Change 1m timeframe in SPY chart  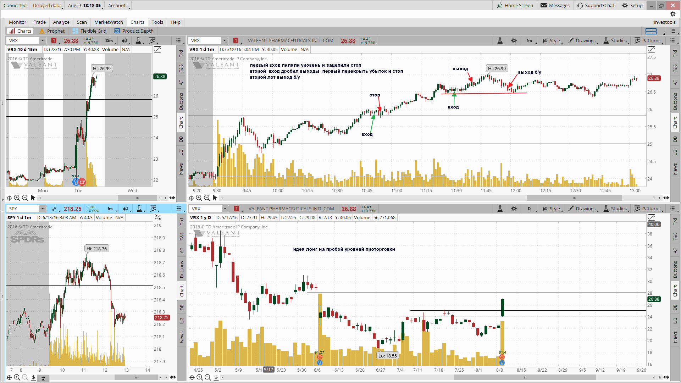(110, 209)
